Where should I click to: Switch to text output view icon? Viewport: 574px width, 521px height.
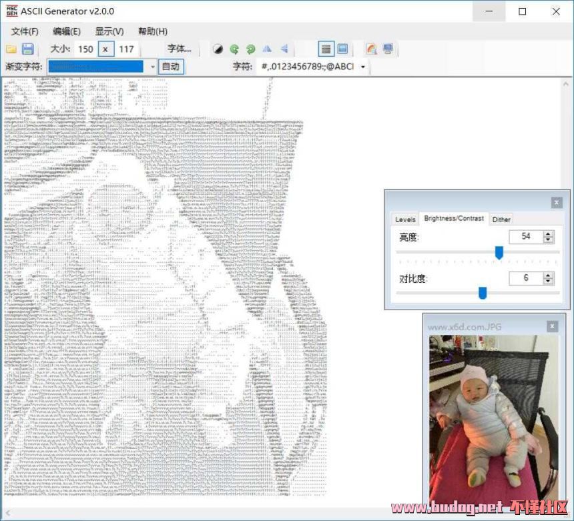coord(326,49)
